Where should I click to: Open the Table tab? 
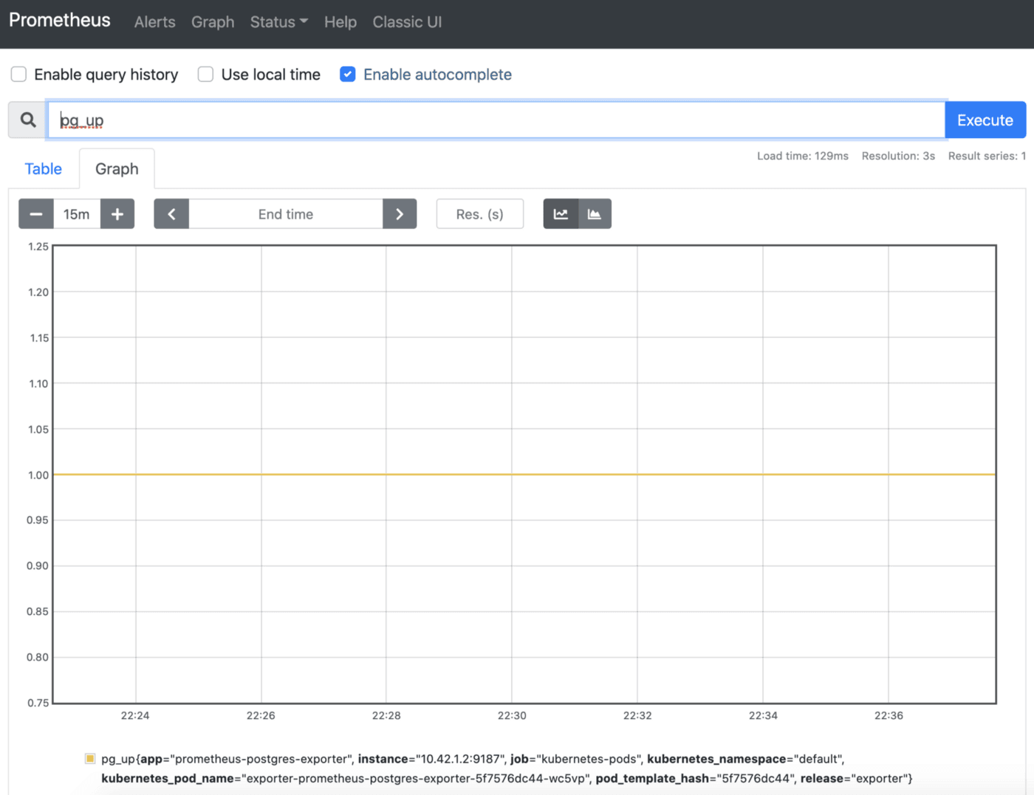point(44,169)
